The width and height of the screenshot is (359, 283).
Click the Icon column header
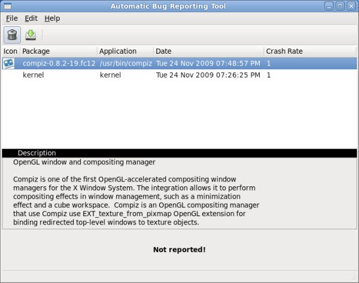click(x=11, y=51)
